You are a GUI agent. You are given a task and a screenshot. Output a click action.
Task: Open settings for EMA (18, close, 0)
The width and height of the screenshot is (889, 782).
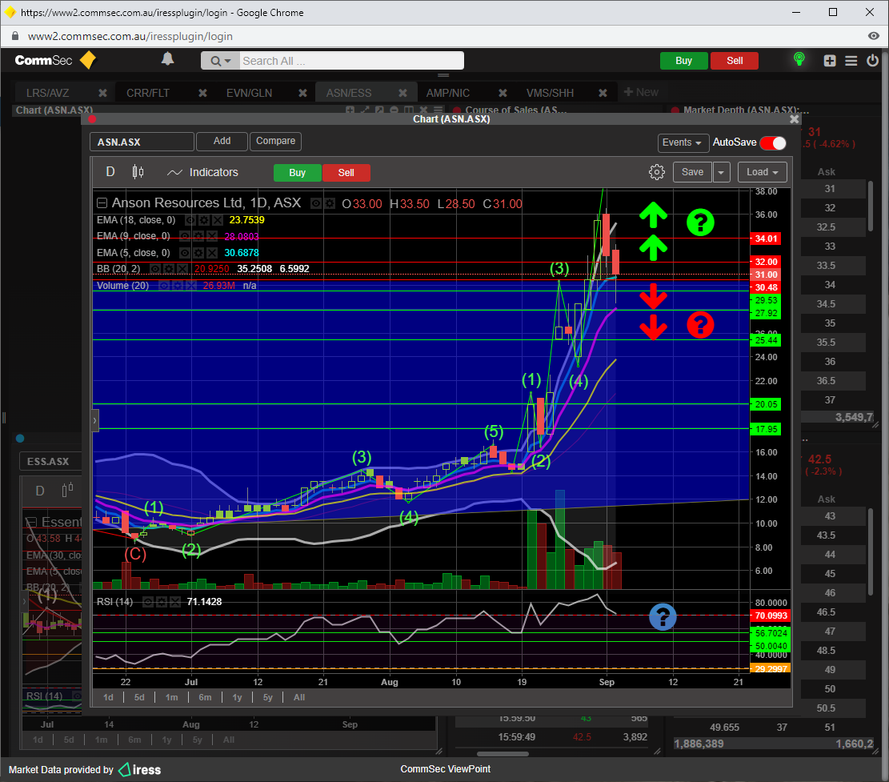(203, 220)
